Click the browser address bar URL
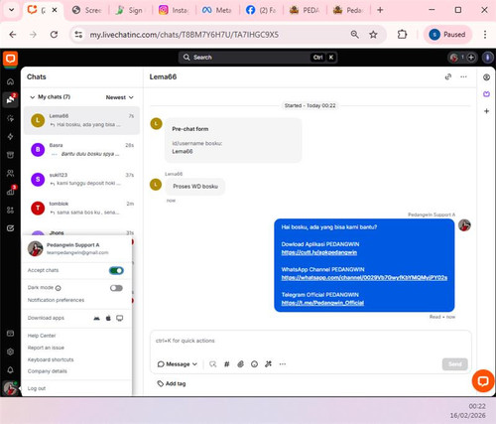The height and width of the screenshot is (424, 496). pos(184,35)
